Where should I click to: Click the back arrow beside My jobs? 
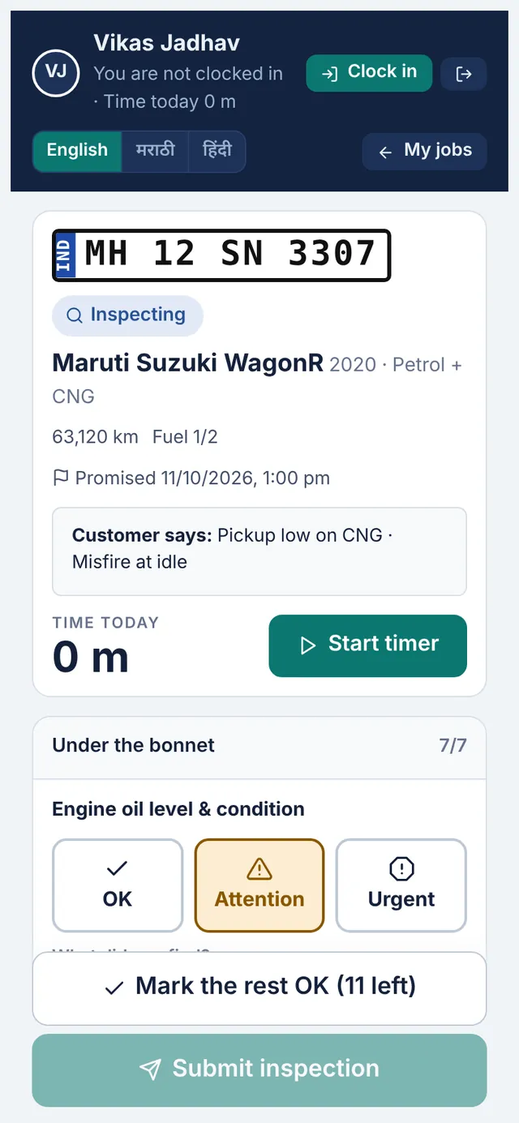pyautogui.click(x=385, y=152)
